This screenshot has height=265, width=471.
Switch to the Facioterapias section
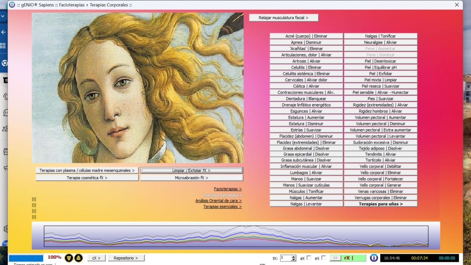(x=228, y=189)
